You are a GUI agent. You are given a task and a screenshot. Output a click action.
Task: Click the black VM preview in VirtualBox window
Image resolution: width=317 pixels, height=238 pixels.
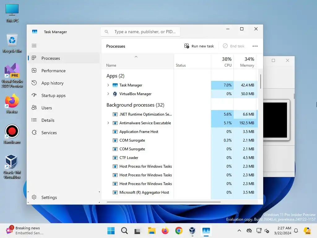(x=275, y=120)
